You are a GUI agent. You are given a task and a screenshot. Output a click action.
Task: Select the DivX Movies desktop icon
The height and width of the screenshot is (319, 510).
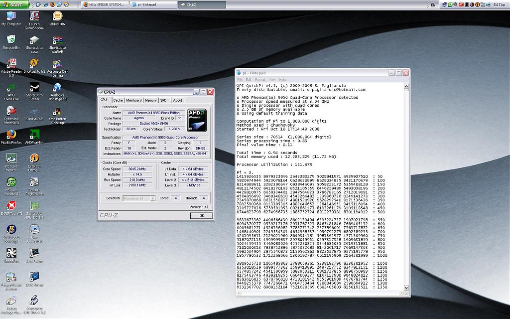[34, 279]
